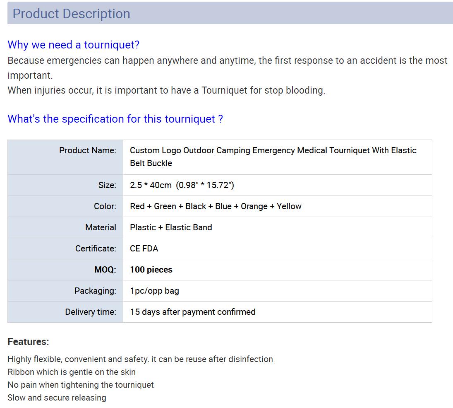
Task: Click the 1pc/opp bag packaging value
Action: [x=154, y=291]
